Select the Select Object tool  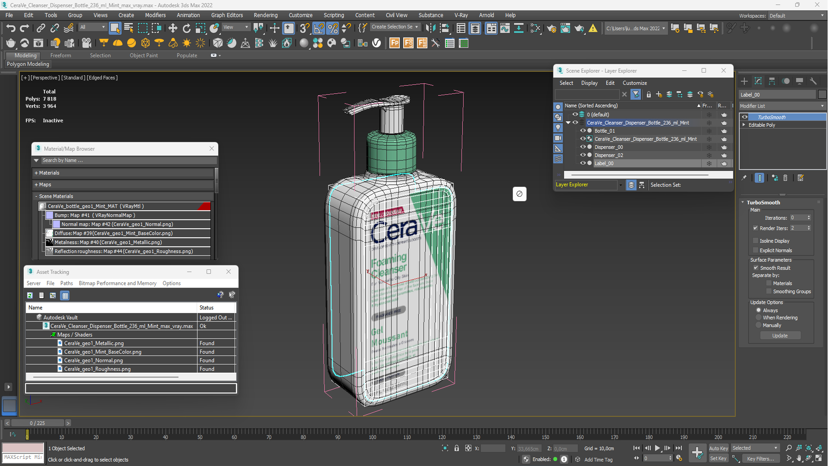[x=115, y=28]
